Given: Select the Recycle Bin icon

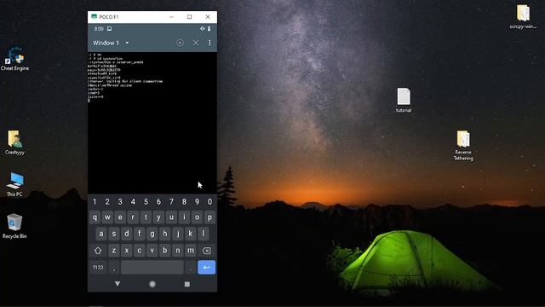Looking at the screenshot, I should click(14, 226).
